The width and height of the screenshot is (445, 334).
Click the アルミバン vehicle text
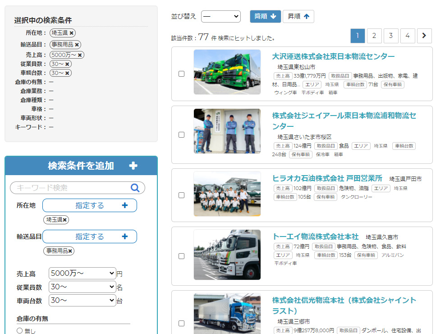393,255
